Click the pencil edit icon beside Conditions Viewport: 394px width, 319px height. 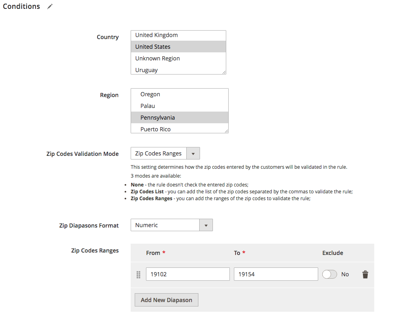click(50, 6)
